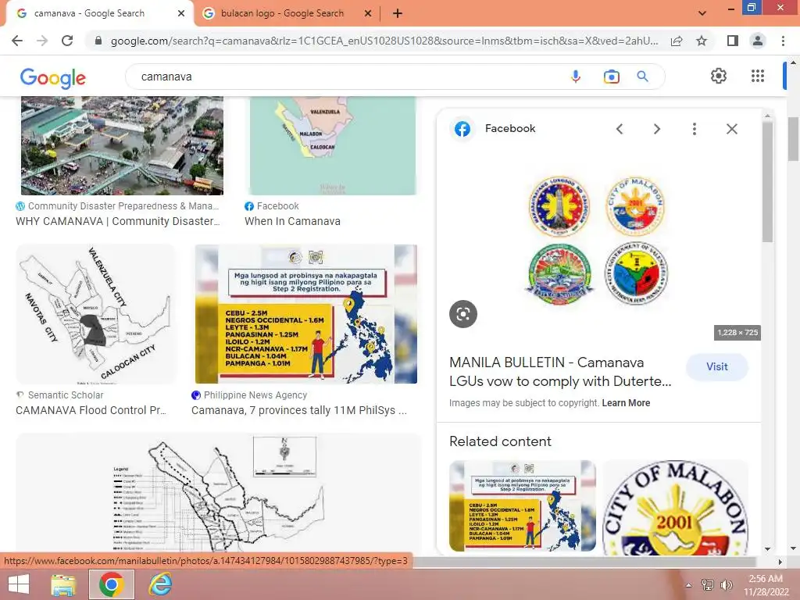Close the bulacan logo tab
Image resolution: width=800 pixels, height=600 pixels.
(x=368, y=14)
